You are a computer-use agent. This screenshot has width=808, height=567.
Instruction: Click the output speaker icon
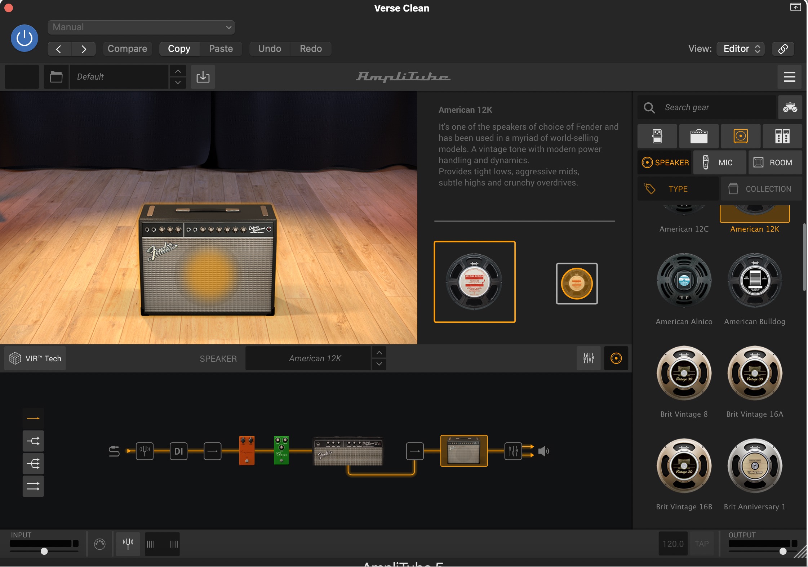tap(543, 451)
